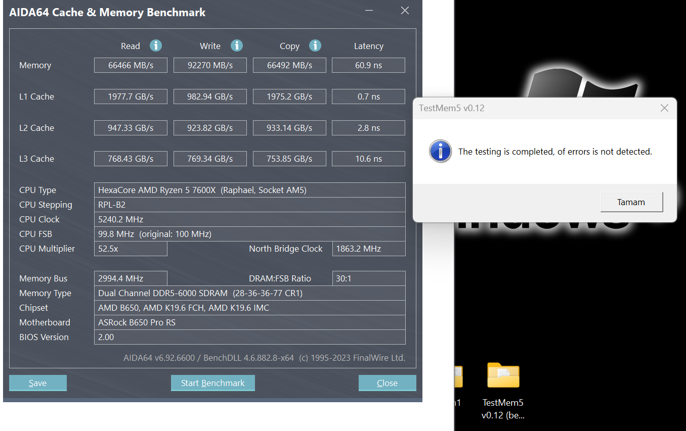Click the L1 Cache row label
The height and width of the screenshot is (431, 686).
pyautogui.click(x=36, y=97)
